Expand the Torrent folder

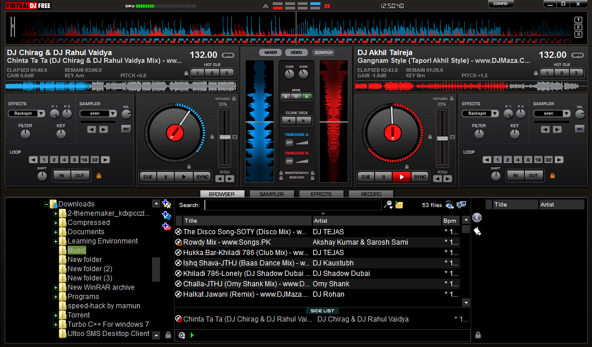point(55,315)
